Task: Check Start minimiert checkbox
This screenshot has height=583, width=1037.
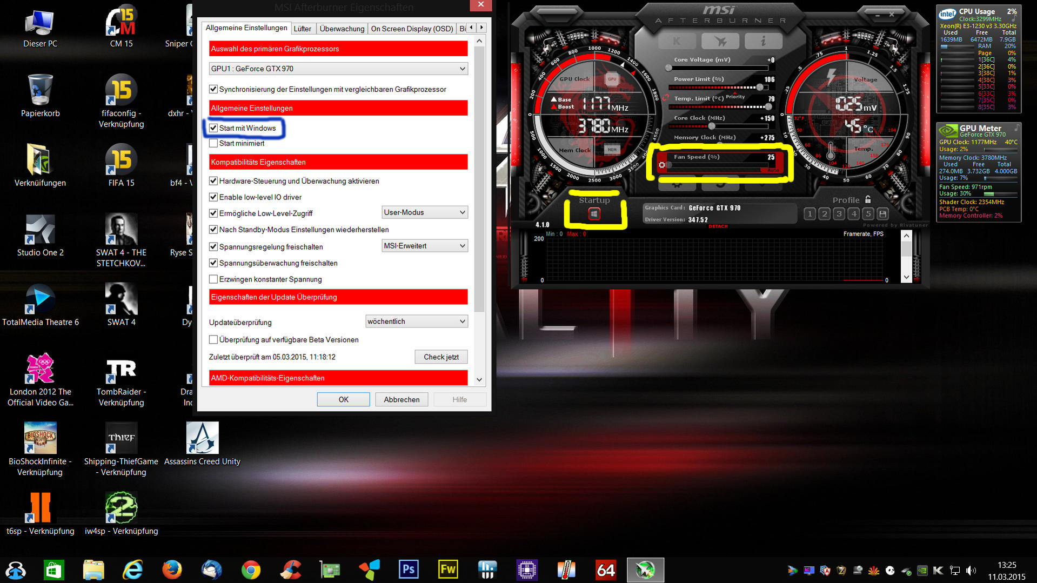Action: 213,143
